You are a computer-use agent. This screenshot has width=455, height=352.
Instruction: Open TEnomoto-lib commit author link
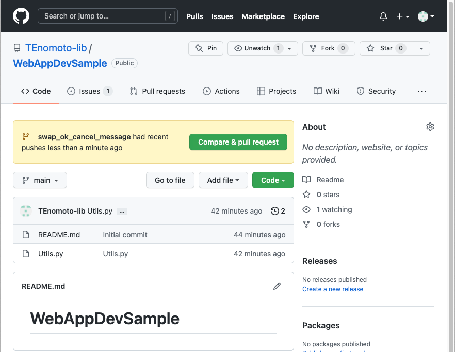pos(61,211)
